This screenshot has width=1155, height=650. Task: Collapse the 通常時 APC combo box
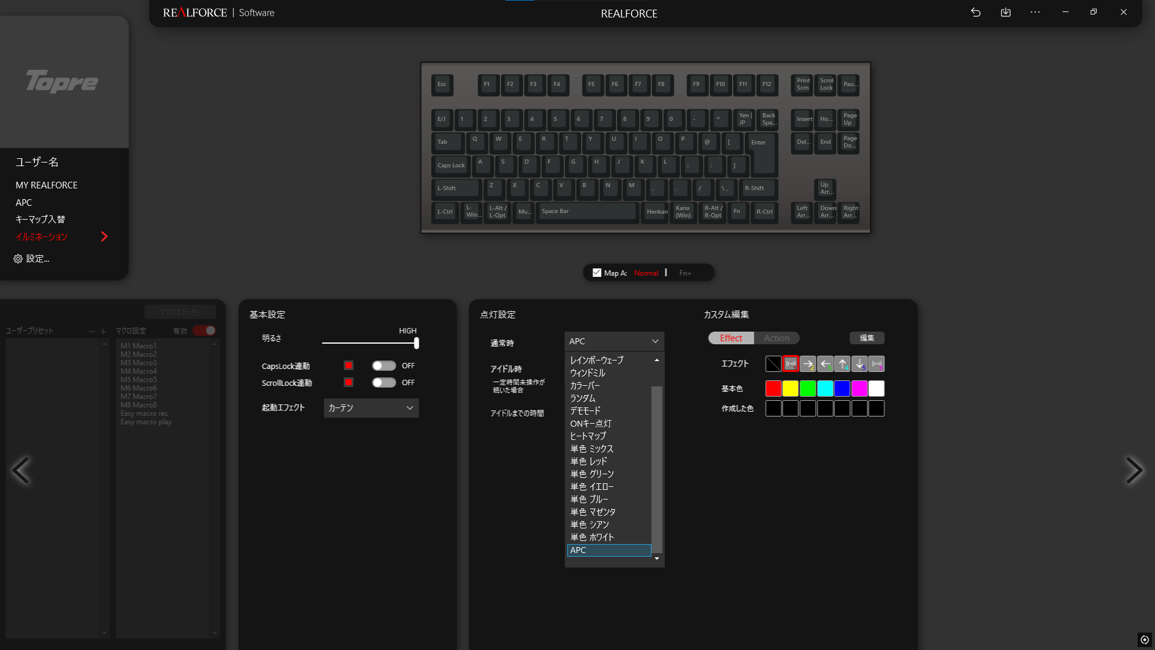pos(614,341)
